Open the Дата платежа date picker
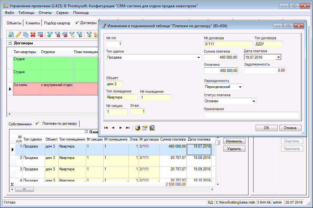Screen dimensions: 313x208 pos(278,57)
